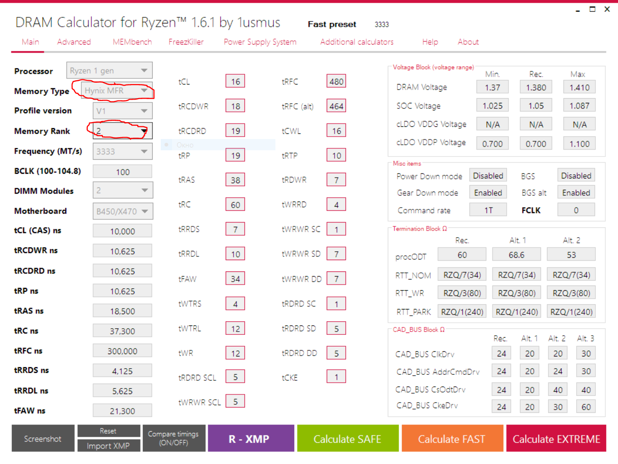Select the tCL timing value 16
Screen dimensions: 618x464
tap(235, 82)
